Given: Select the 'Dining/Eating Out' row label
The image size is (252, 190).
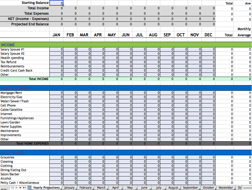Looking at the screenshot, I should coord(25,170).
